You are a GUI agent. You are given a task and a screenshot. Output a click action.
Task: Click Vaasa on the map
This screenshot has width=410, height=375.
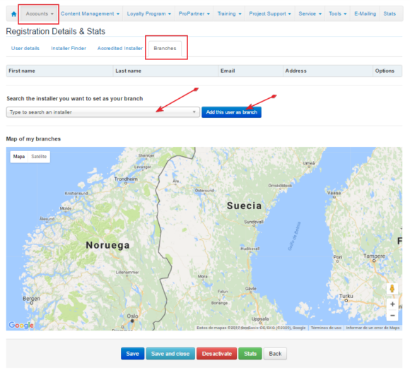(x=334, y=193)
